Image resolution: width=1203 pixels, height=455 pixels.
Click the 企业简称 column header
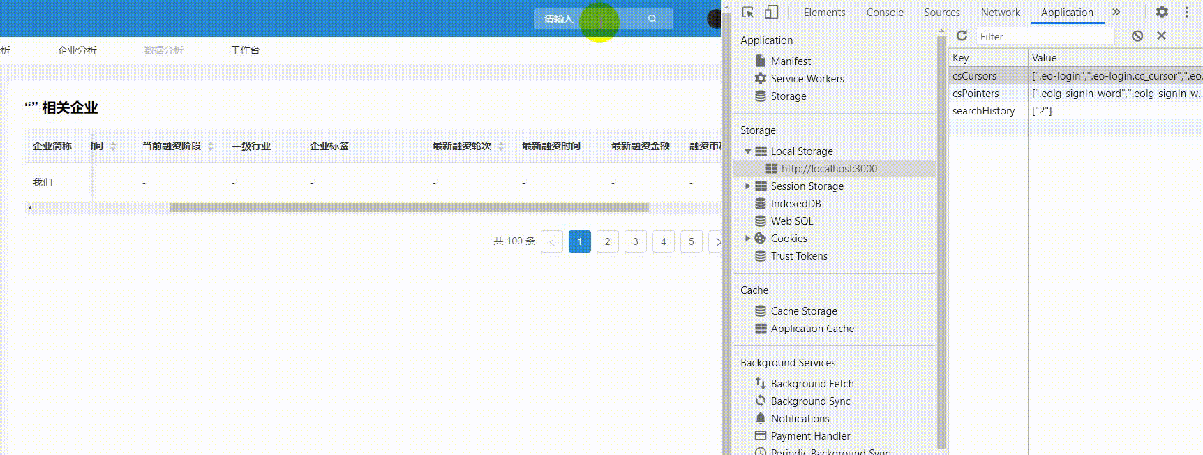pyautogui.click(x=52, y=146)
